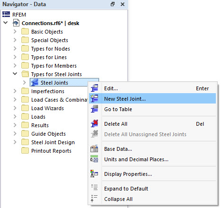This screenshot has width=222, height=208.
Task: Click the Results folder icon
Action: tap(25, 125)
